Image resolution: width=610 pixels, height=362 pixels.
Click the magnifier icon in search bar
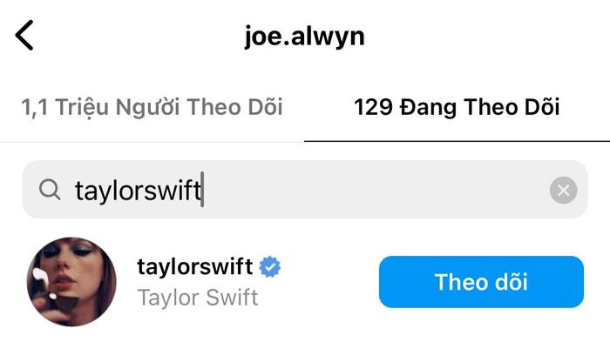(x=50, y=190)
